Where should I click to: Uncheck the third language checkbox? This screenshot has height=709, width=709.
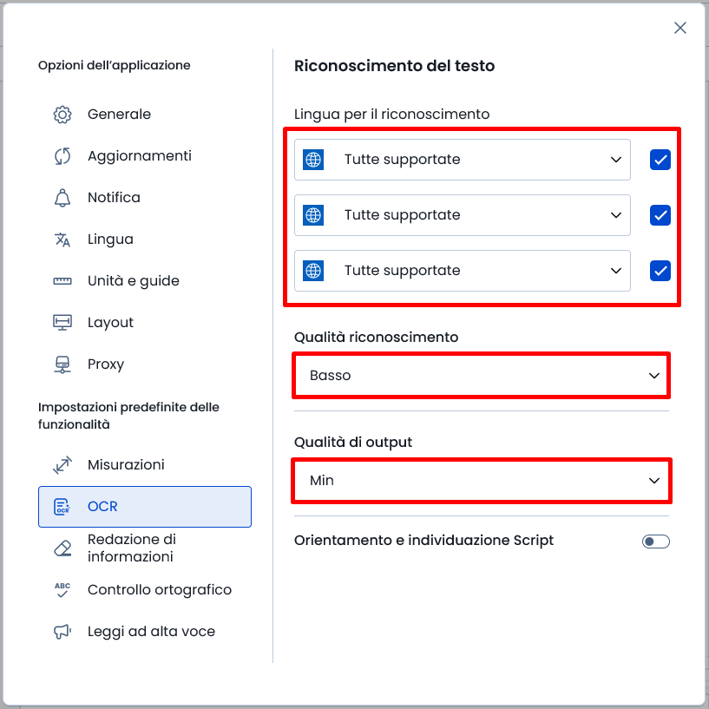(x=660, y=271)
